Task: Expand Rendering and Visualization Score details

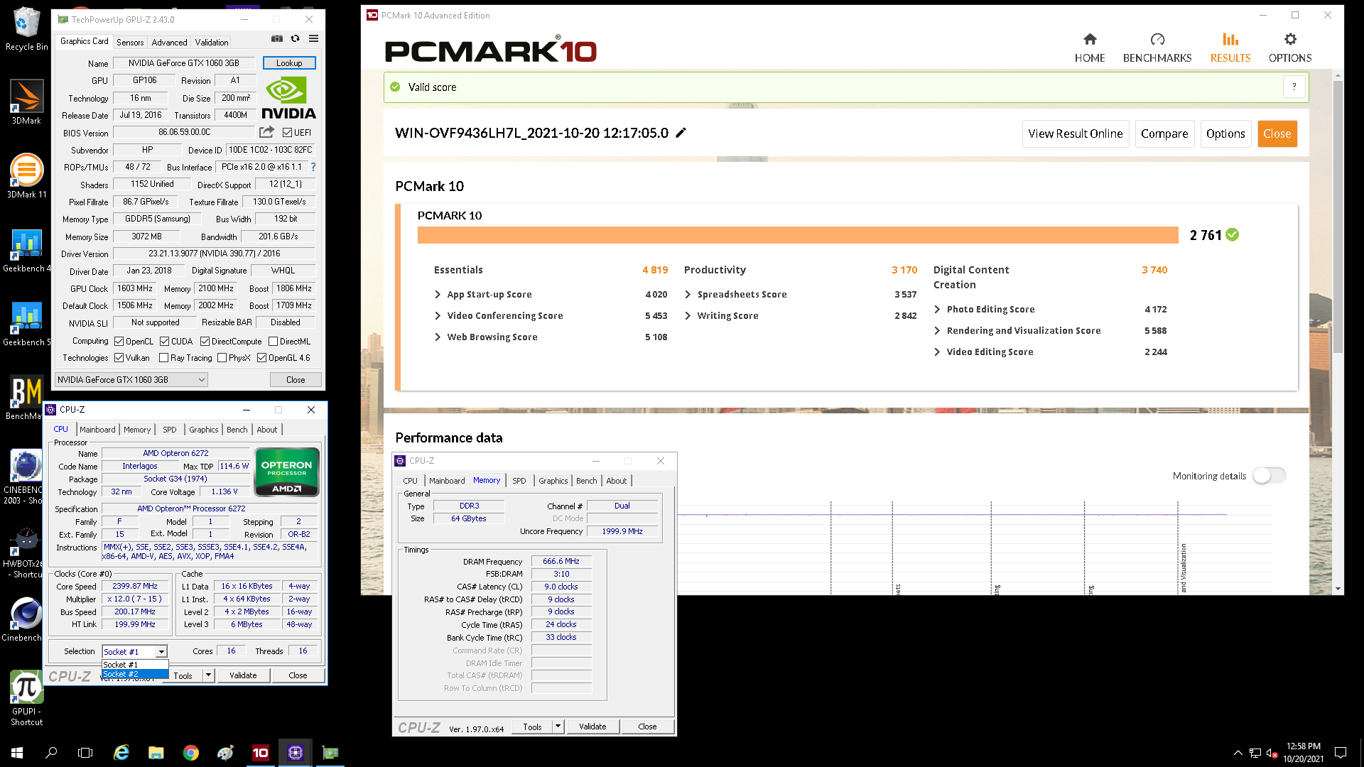Action: [937, 331]
